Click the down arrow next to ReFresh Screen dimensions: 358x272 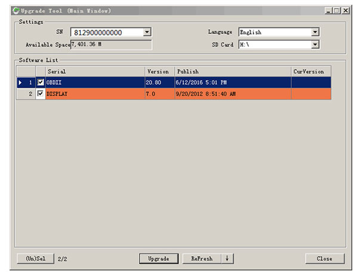point(227,258)
